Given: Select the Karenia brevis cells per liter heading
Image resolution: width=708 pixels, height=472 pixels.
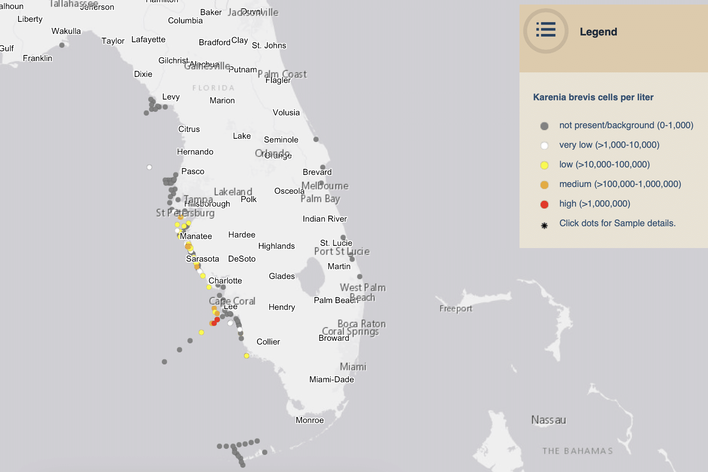Looking at the screenshot, I should (x=593, y=97).
